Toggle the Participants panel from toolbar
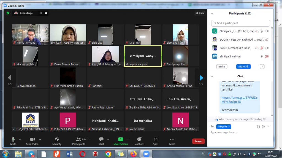This screenshot has height=158, width=282. (79, 139)
